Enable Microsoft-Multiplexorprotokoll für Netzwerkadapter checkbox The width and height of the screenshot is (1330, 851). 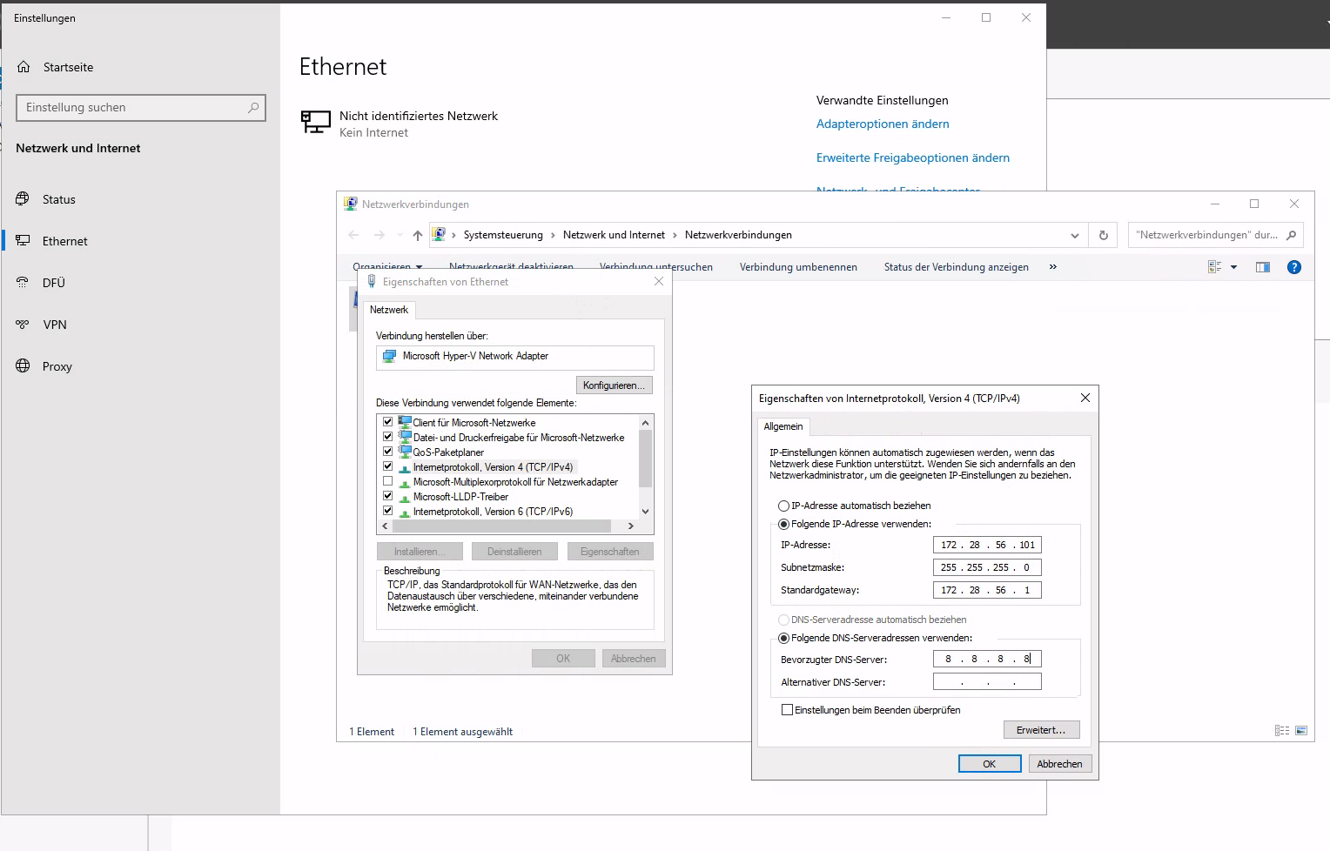tap(388, 481)
